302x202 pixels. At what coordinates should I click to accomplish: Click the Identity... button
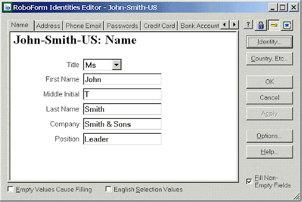tap(270, 42)
